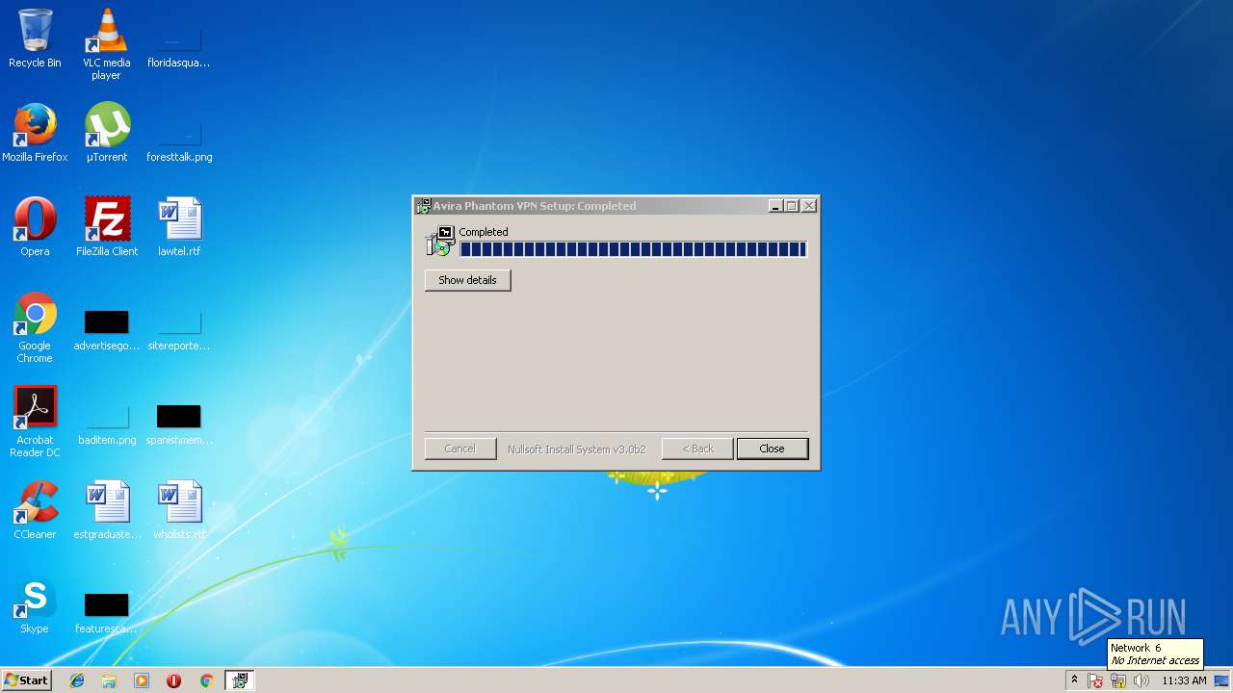Select the spanishmem... file icon
Viewport: 1233px width, 693px height.
point(178,423)
